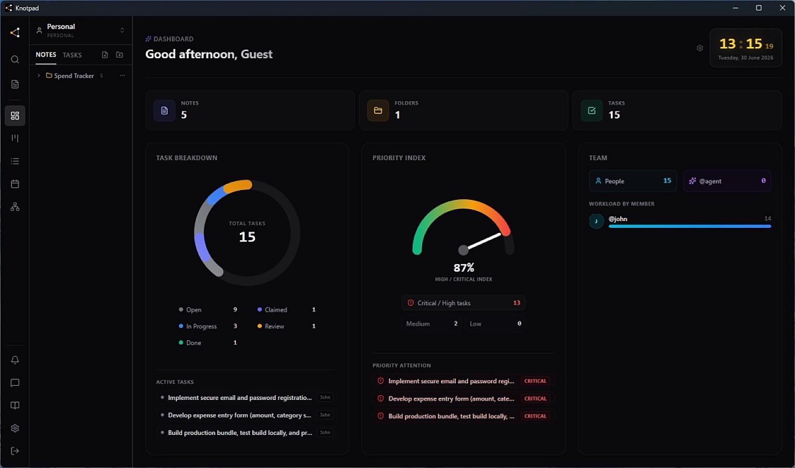This screenshot has width=795, height=468.
Task: Open the Critical / High tasks row
Action: (463, 303)
